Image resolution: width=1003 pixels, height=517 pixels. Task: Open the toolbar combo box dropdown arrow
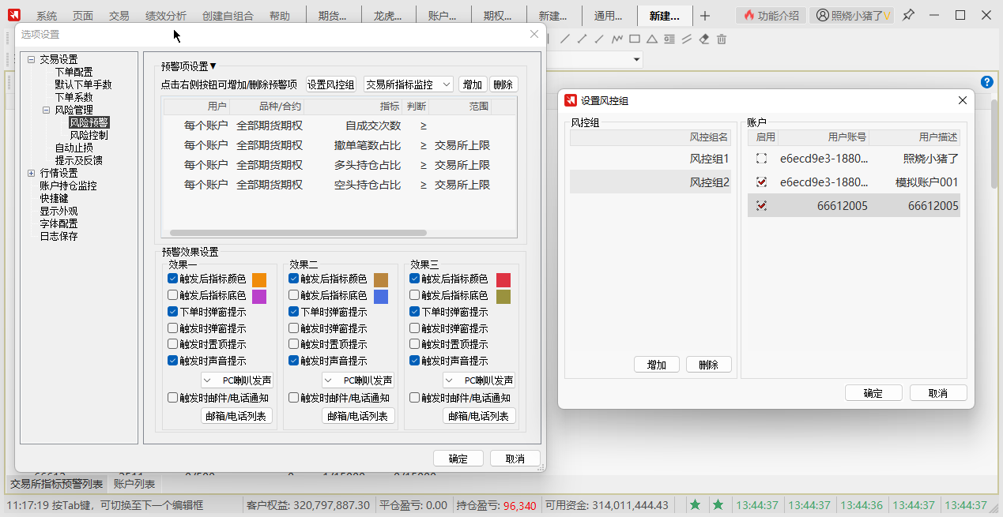(x=635, y=60)
